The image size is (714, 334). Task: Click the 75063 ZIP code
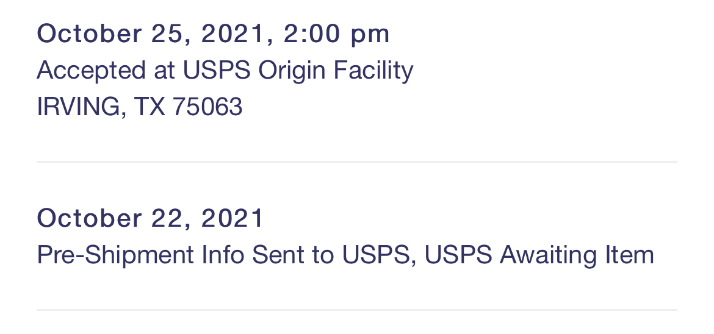coord(207,107)
